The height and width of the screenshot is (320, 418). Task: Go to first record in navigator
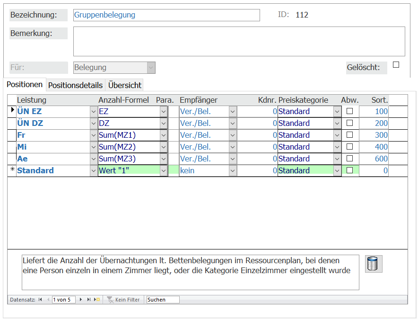40,300
